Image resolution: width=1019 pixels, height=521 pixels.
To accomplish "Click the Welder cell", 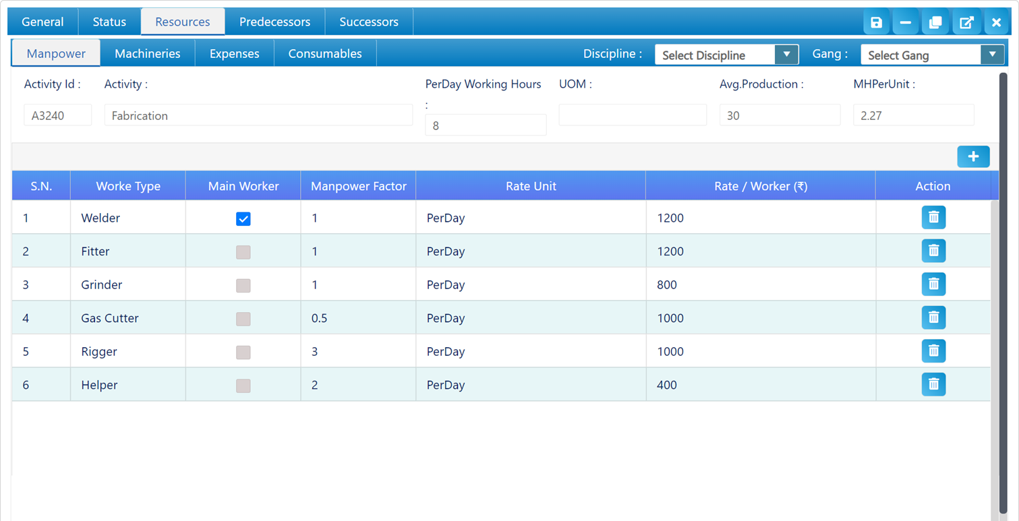I will click(128, 218).
